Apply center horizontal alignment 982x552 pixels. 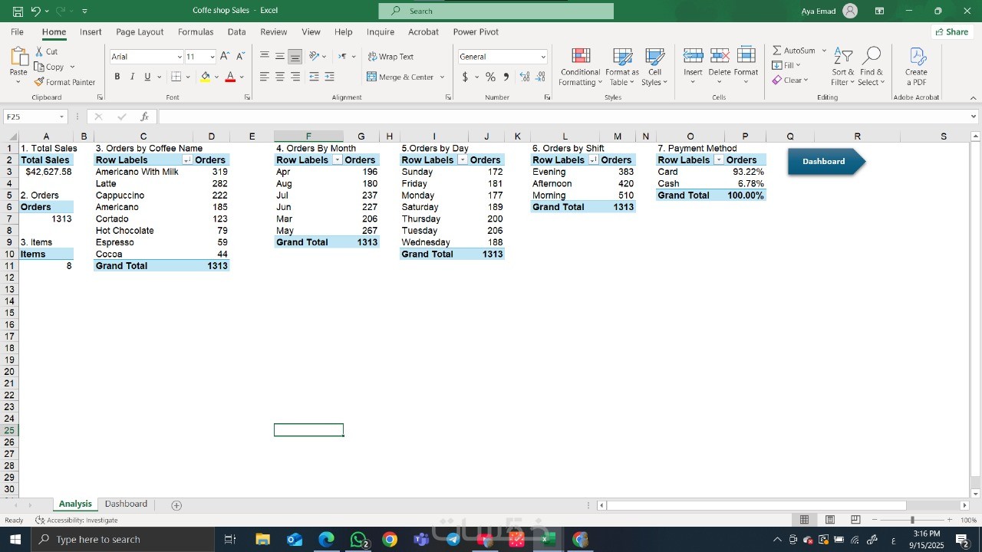click(280, 77)
